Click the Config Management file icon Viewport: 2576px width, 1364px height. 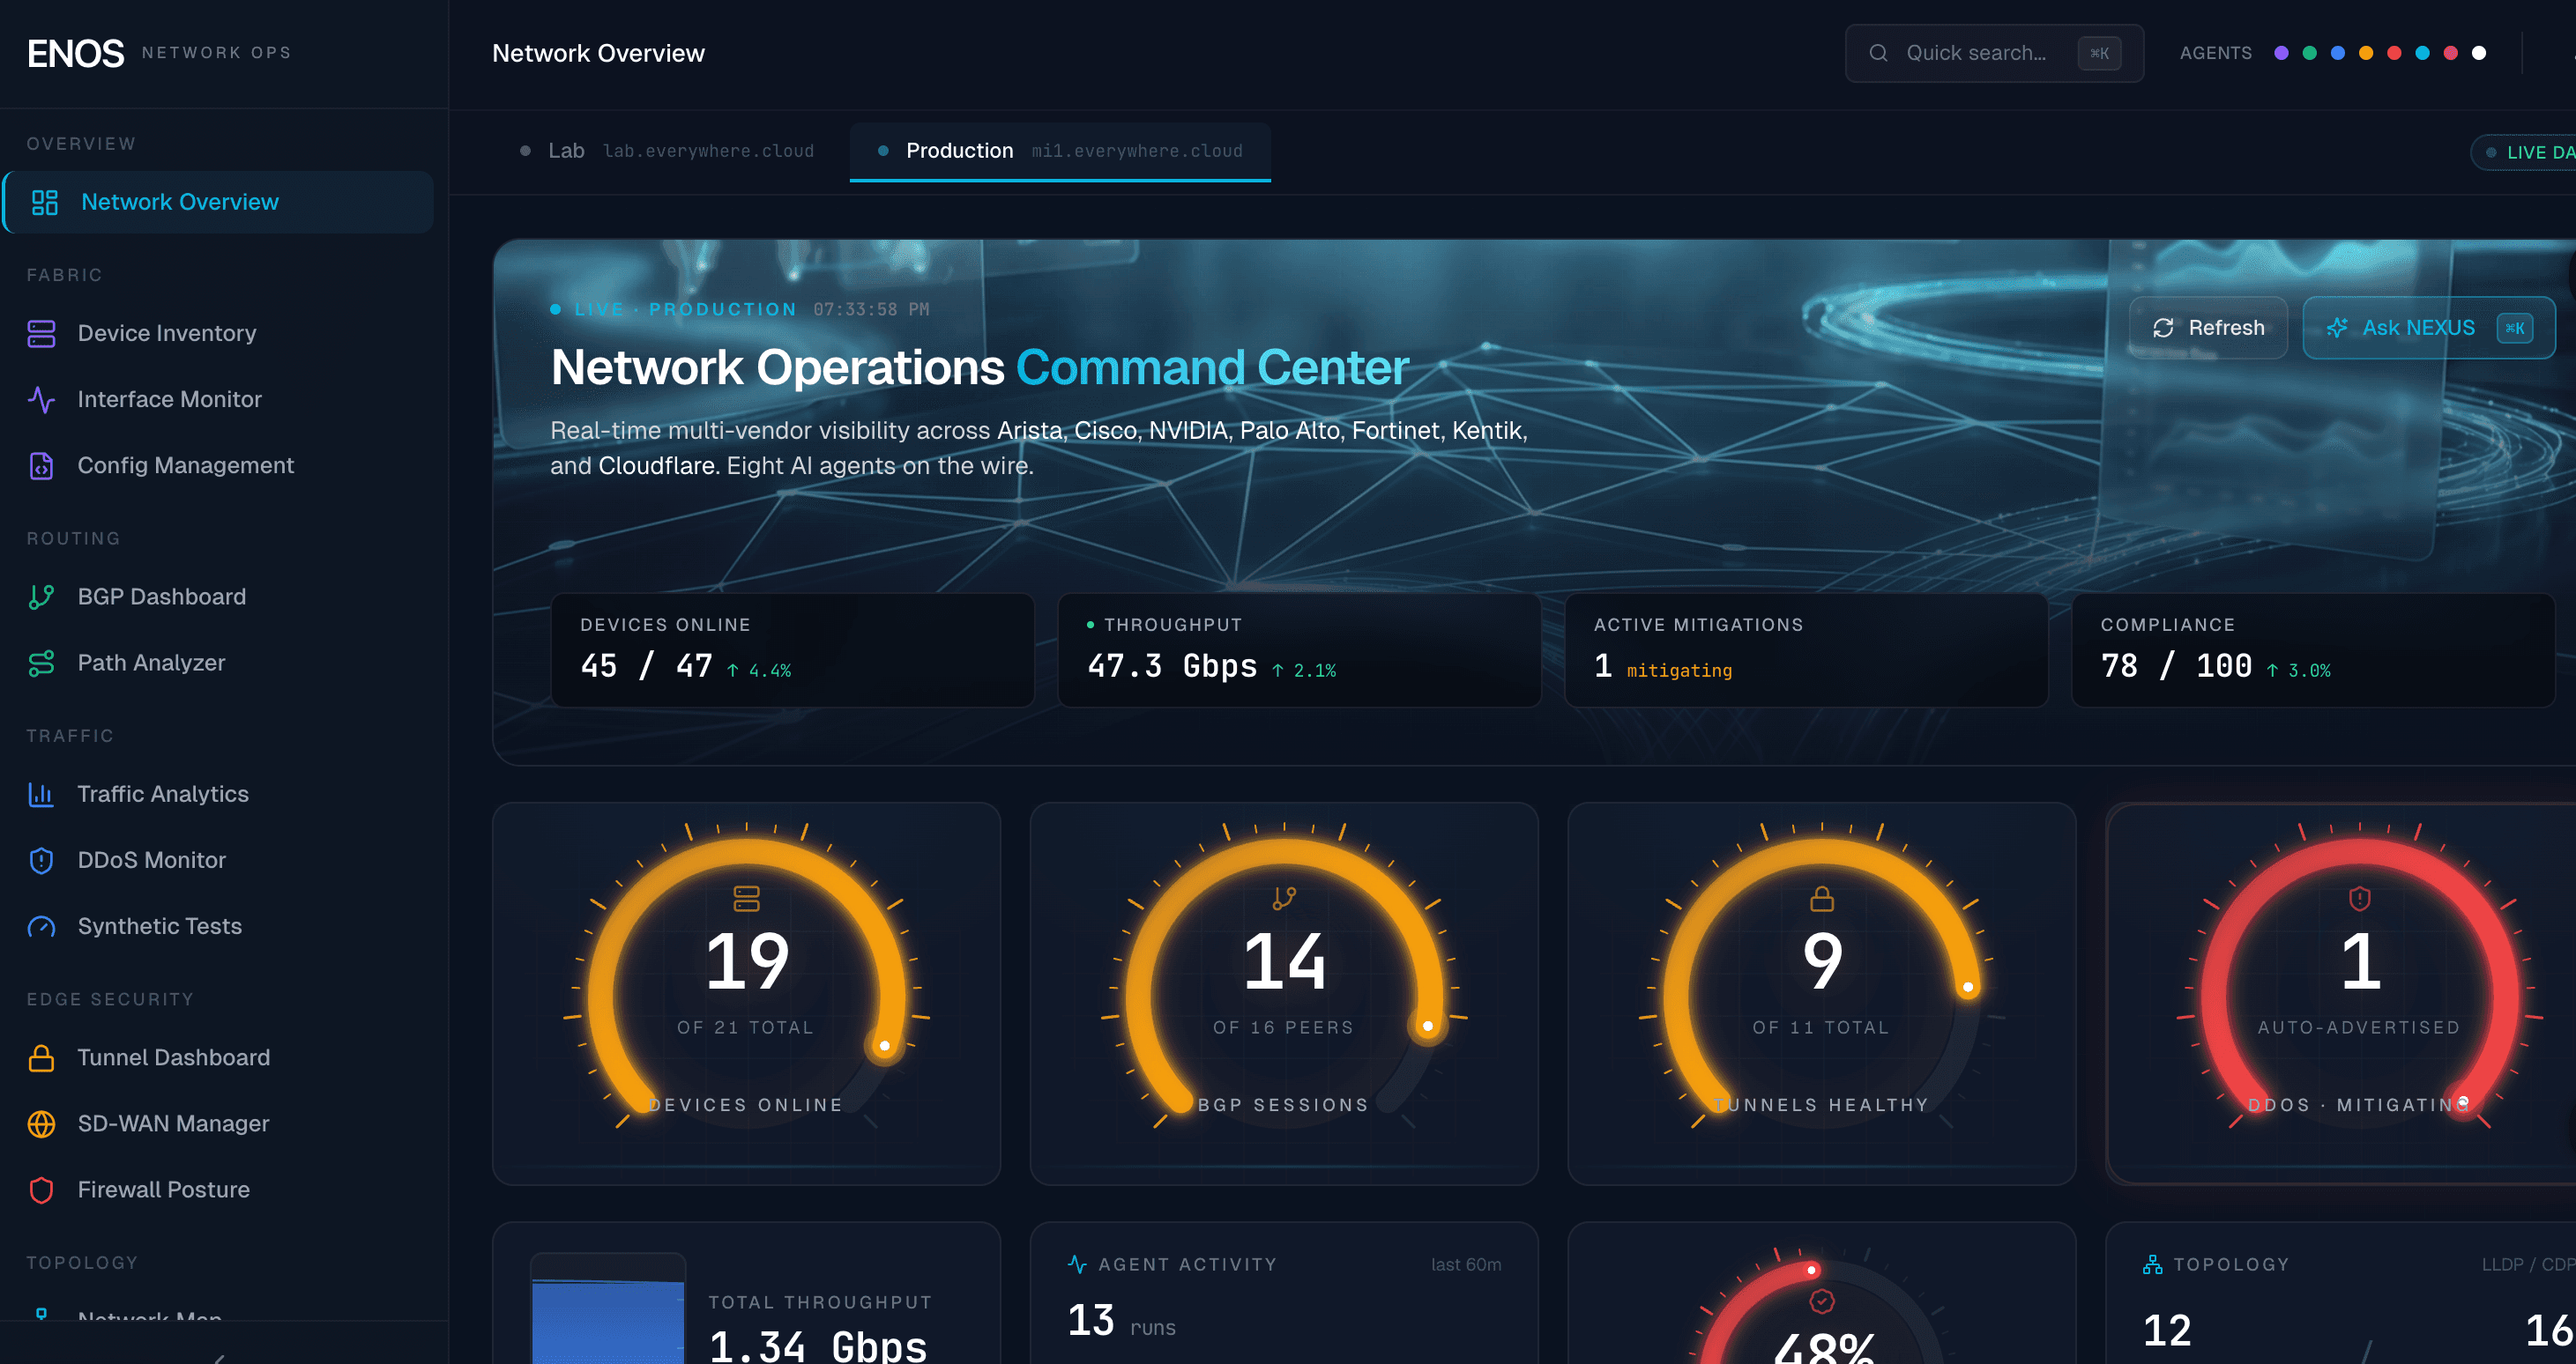point(41,465)
